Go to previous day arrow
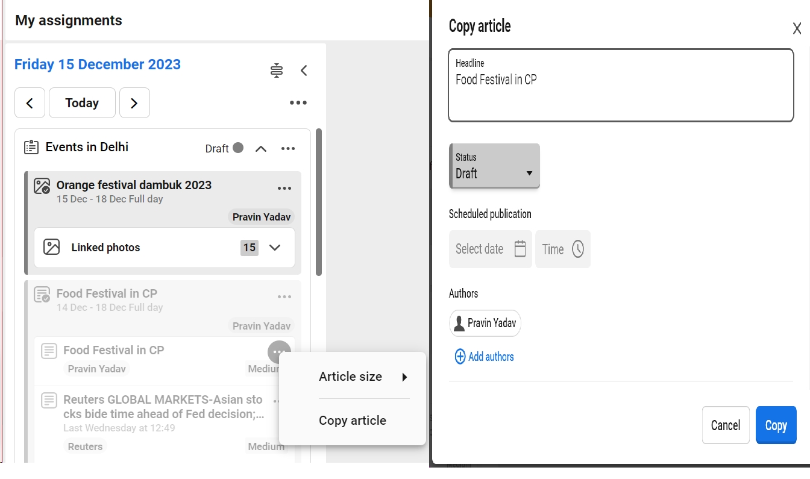The height and width of the screenshot is (479, 810). coord(30,103)
